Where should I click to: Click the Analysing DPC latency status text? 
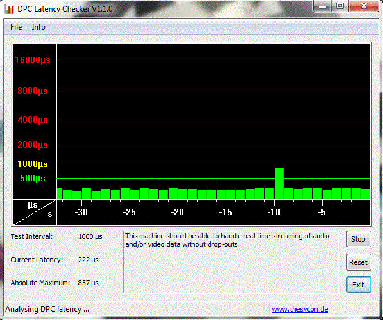47,309
